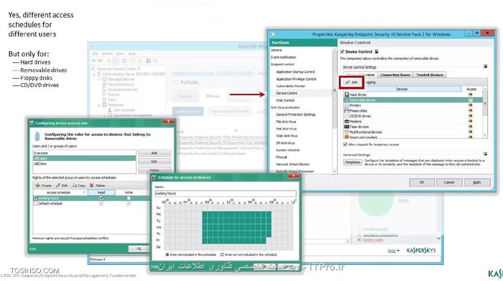Switch to the Connection buses tab
503x281 pixels.
click(395, 75)
